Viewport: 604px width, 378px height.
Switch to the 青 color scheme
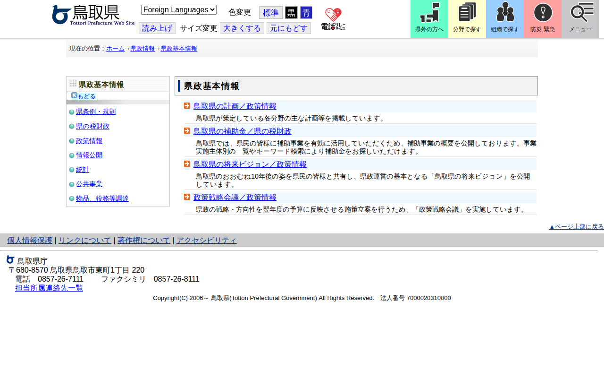pyautogui.click(x=306, y=13)
